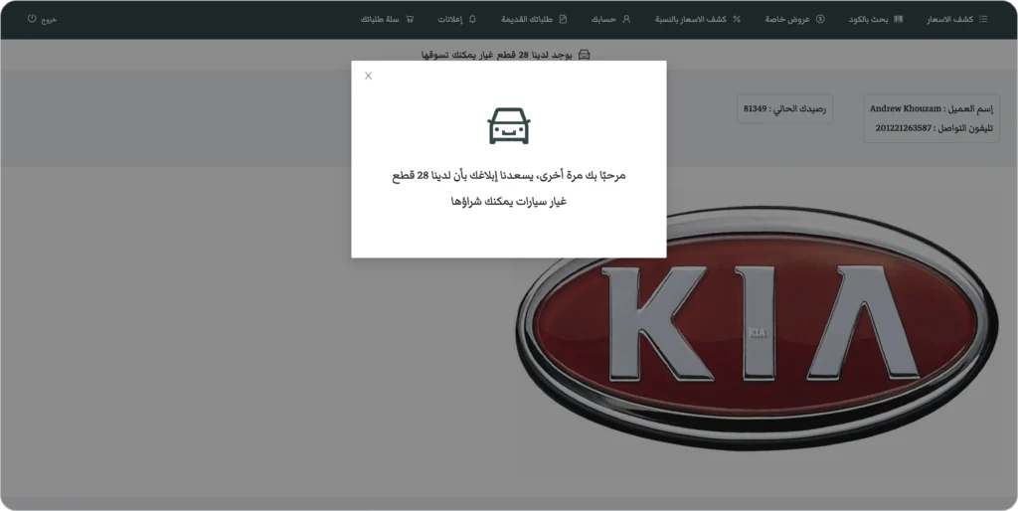Screen dimensions: 1018x511
Task: Open the كشف الاسعار بالنسبة menu item
Action: pyautogui.click(x=692, y=19)
